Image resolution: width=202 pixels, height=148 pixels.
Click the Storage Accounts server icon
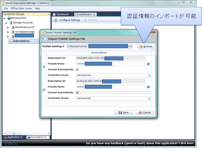pyautogui.click(x=11, y=23)
